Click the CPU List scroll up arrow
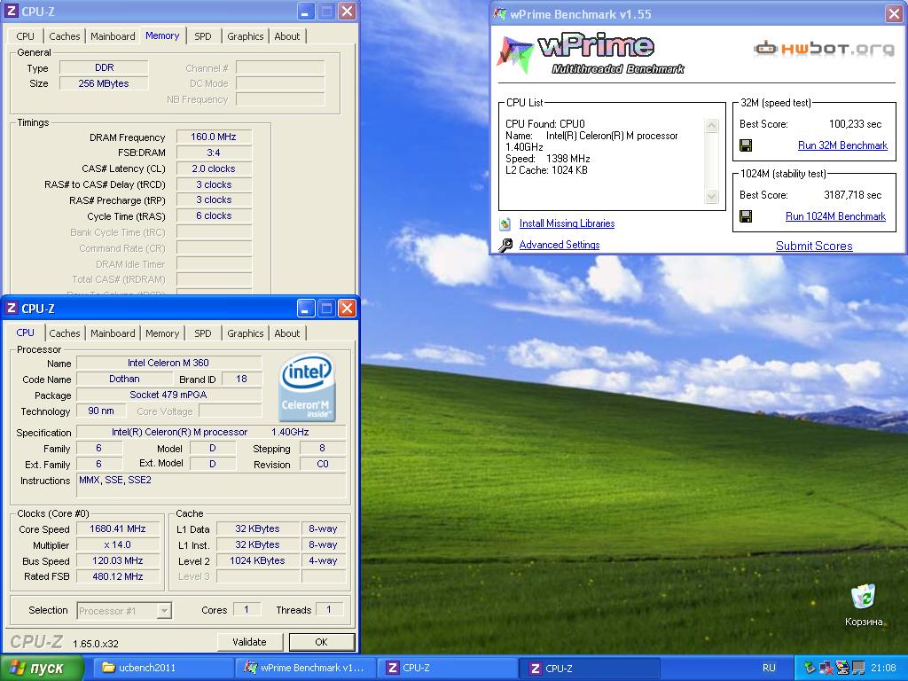The height and width of the screenshot is (681, 908). point(712,125)
